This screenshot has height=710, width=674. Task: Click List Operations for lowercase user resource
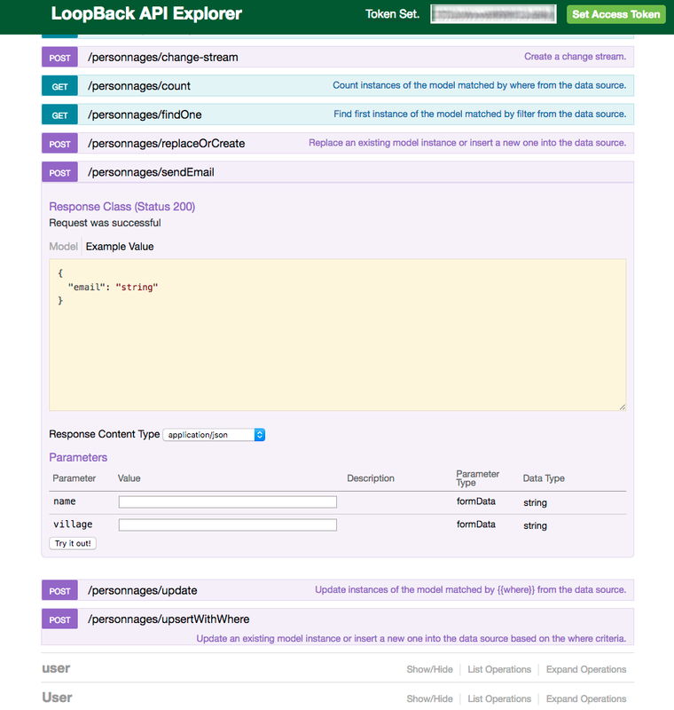(499, 669)
